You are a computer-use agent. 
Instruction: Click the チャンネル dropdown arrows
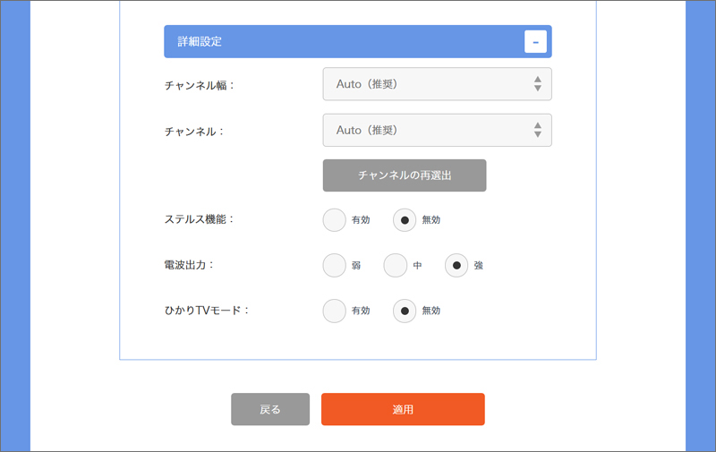538,130
